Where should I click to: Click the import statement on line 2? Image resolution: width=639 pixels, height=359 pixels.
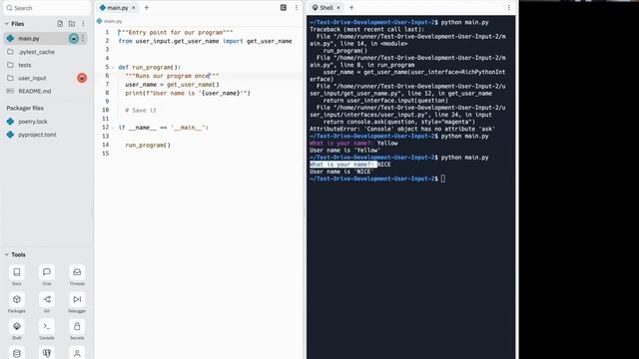tap(205, 41)
